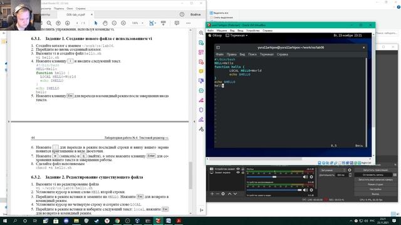
Task: Move source down with arrow in OBS
Action: pos(235,194)
